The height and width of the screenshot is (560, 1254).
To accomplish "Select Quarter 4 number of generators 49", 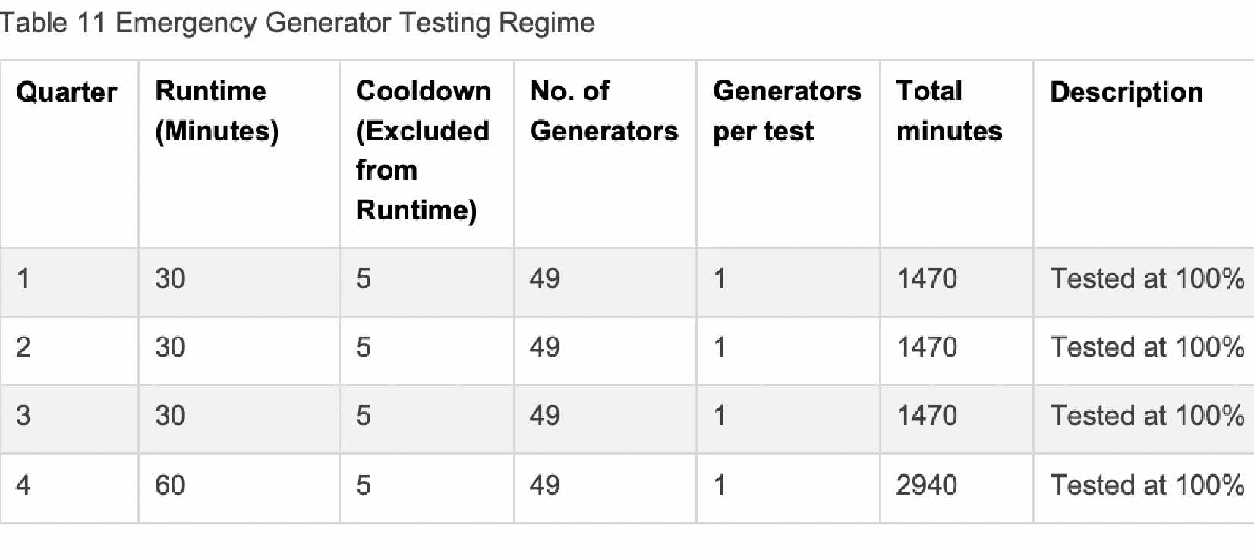I will pyautogui.click(x=545, y=485).
